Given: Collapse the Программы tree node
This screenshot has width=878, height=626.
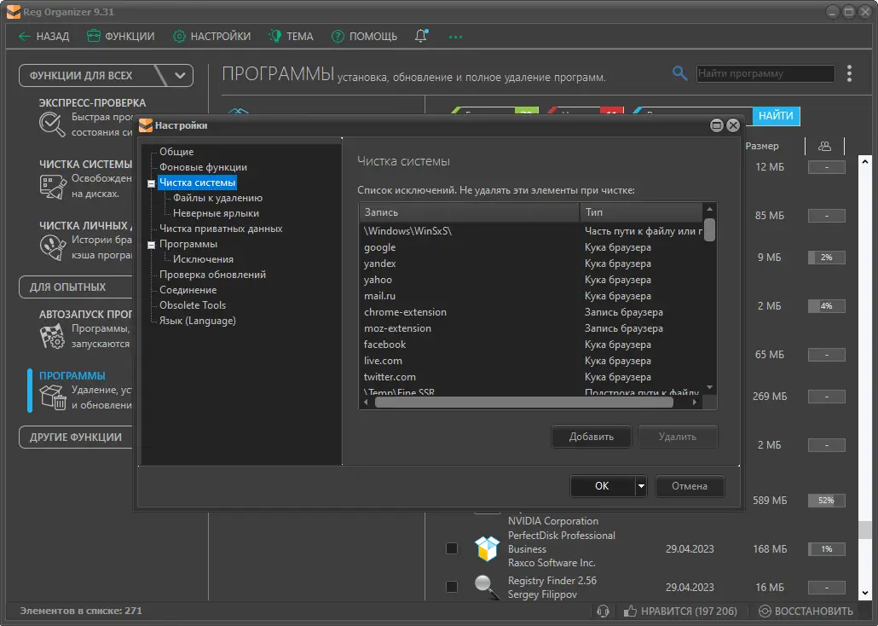Looking at the screenshot, I should click(x=151, y=245).
